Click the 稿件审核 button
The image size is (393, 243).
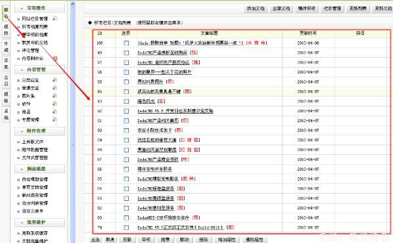tap(306, 9)
